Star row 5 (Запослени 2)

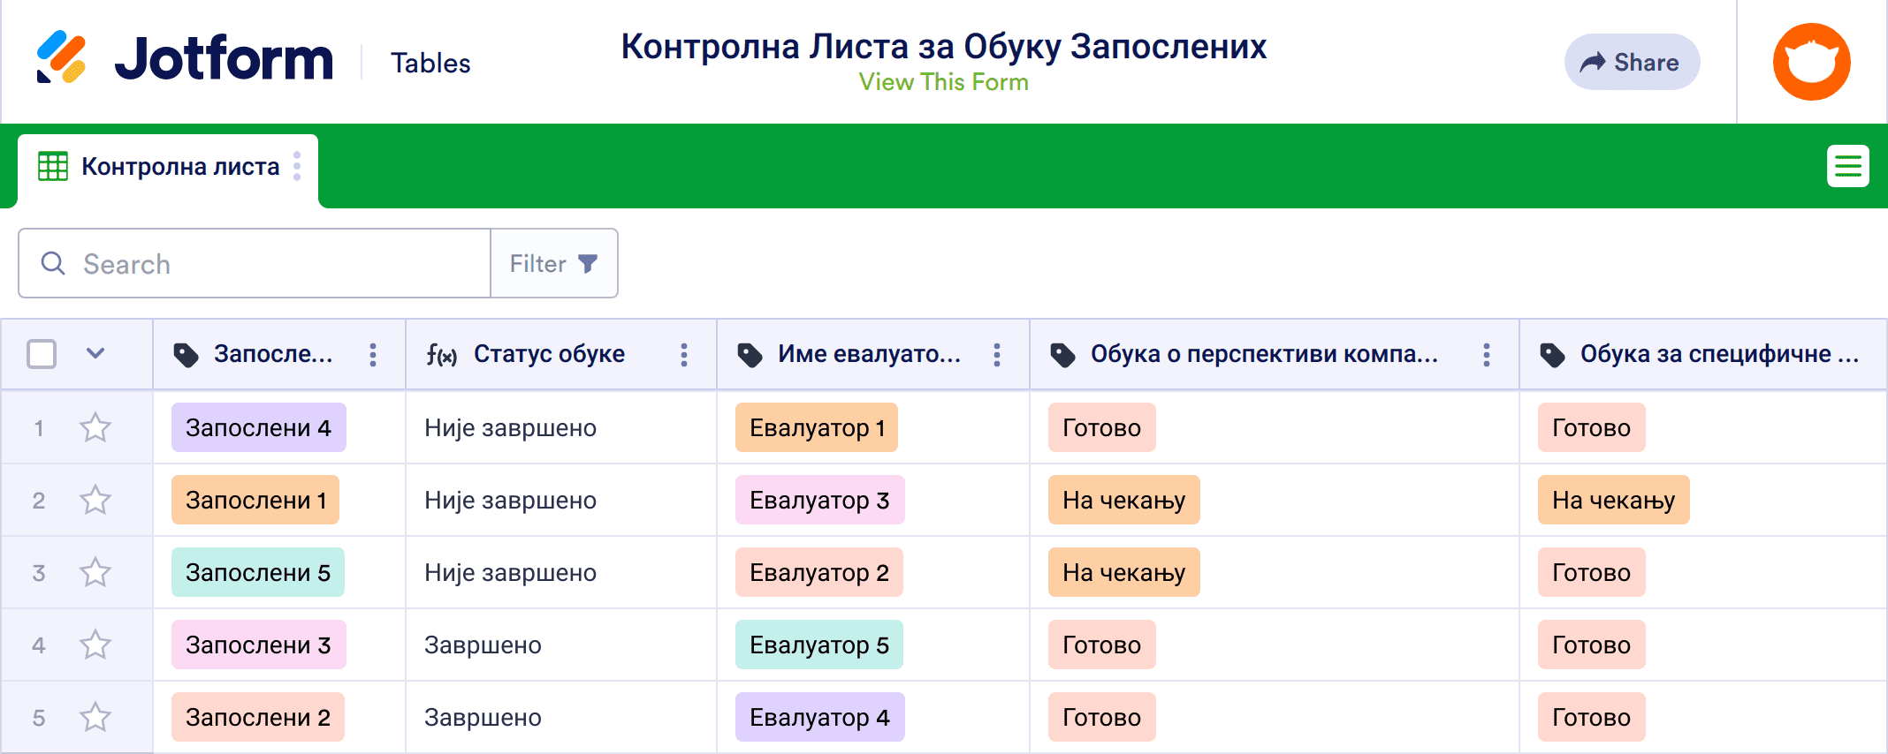pyautogui.click(x=95, y=717)
